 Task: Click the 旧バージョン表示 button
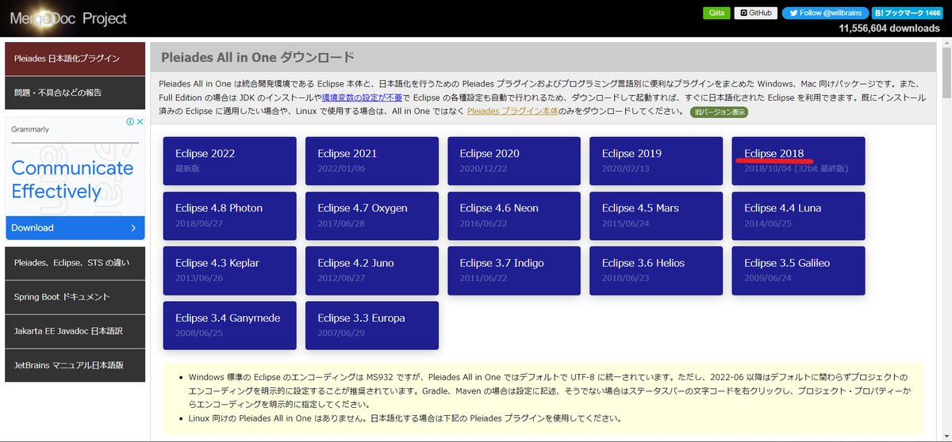coord(719,112)
